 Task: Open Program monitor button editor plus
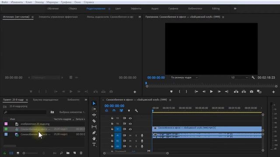tap(273, 92)
